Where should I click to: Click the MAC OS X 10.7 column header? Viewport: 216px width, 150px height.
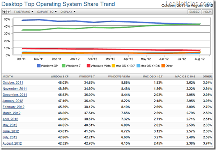(152, 76)
